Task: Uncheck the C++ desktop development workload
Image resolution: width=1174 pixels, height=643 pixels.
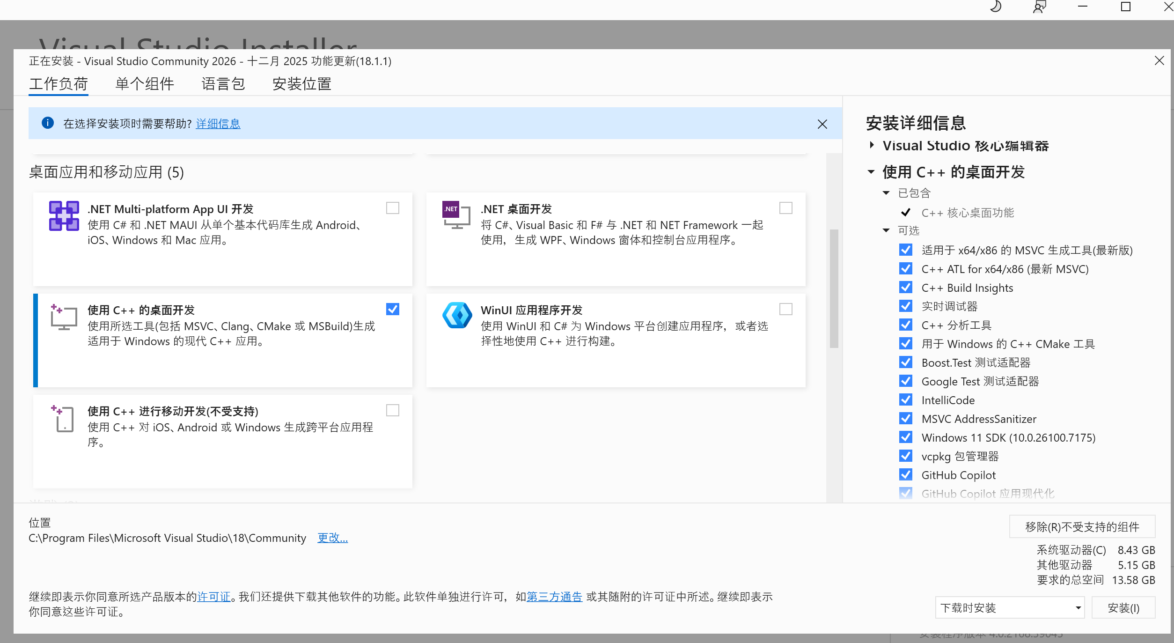Action: (x=392, y=309)
